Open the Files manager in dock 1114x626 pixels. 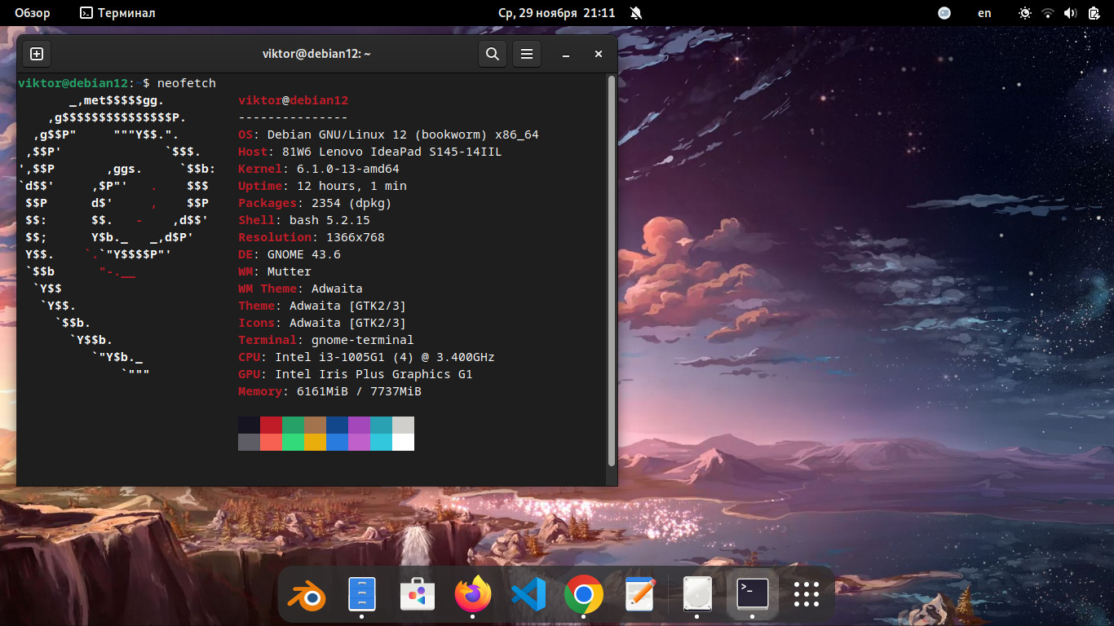pyautogui.click(x=361, y=595)
